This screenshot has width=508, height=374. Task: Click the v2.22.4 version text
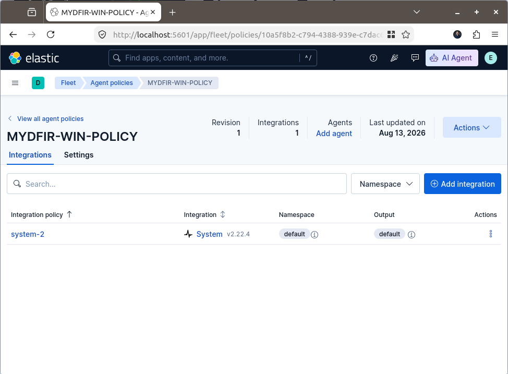click(238, 234)
